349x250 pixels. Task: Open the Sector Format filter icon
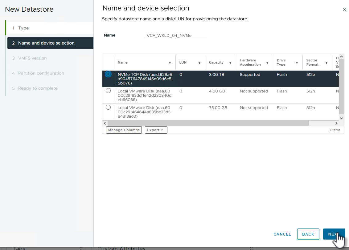(326, 63)
